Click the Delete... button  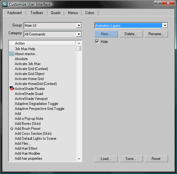(x=131, y=34)
